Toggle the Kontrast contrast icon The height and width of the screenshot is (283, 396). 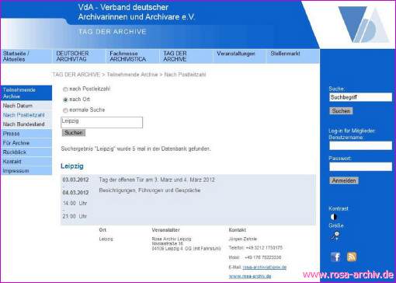click(334, 217)
